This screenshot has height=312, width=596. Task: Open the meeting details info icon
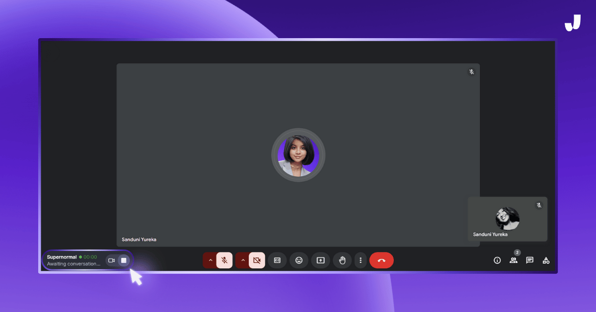point(497,260)
